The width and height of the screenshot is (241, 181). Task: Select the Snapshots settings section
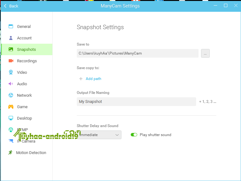(x=27, y=49)
